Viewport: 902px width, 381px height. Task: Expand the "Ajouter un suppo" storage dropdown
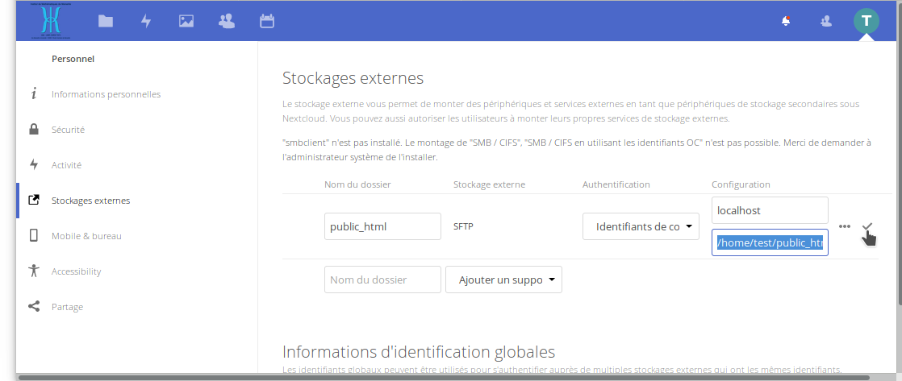[x=503, y=280]
